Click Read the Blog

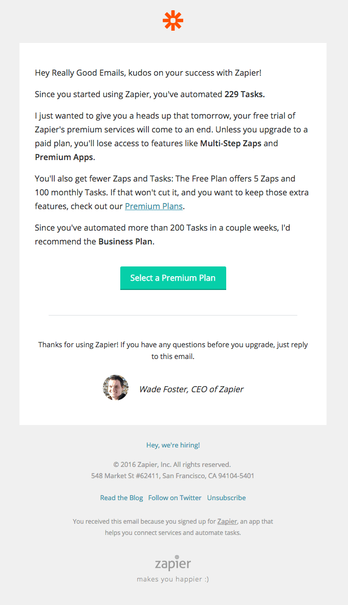pyautogui.click(x=121, y=497)
